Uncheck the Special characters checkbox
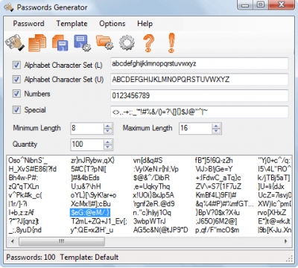 pyautogui.click(x=16, y=109)
